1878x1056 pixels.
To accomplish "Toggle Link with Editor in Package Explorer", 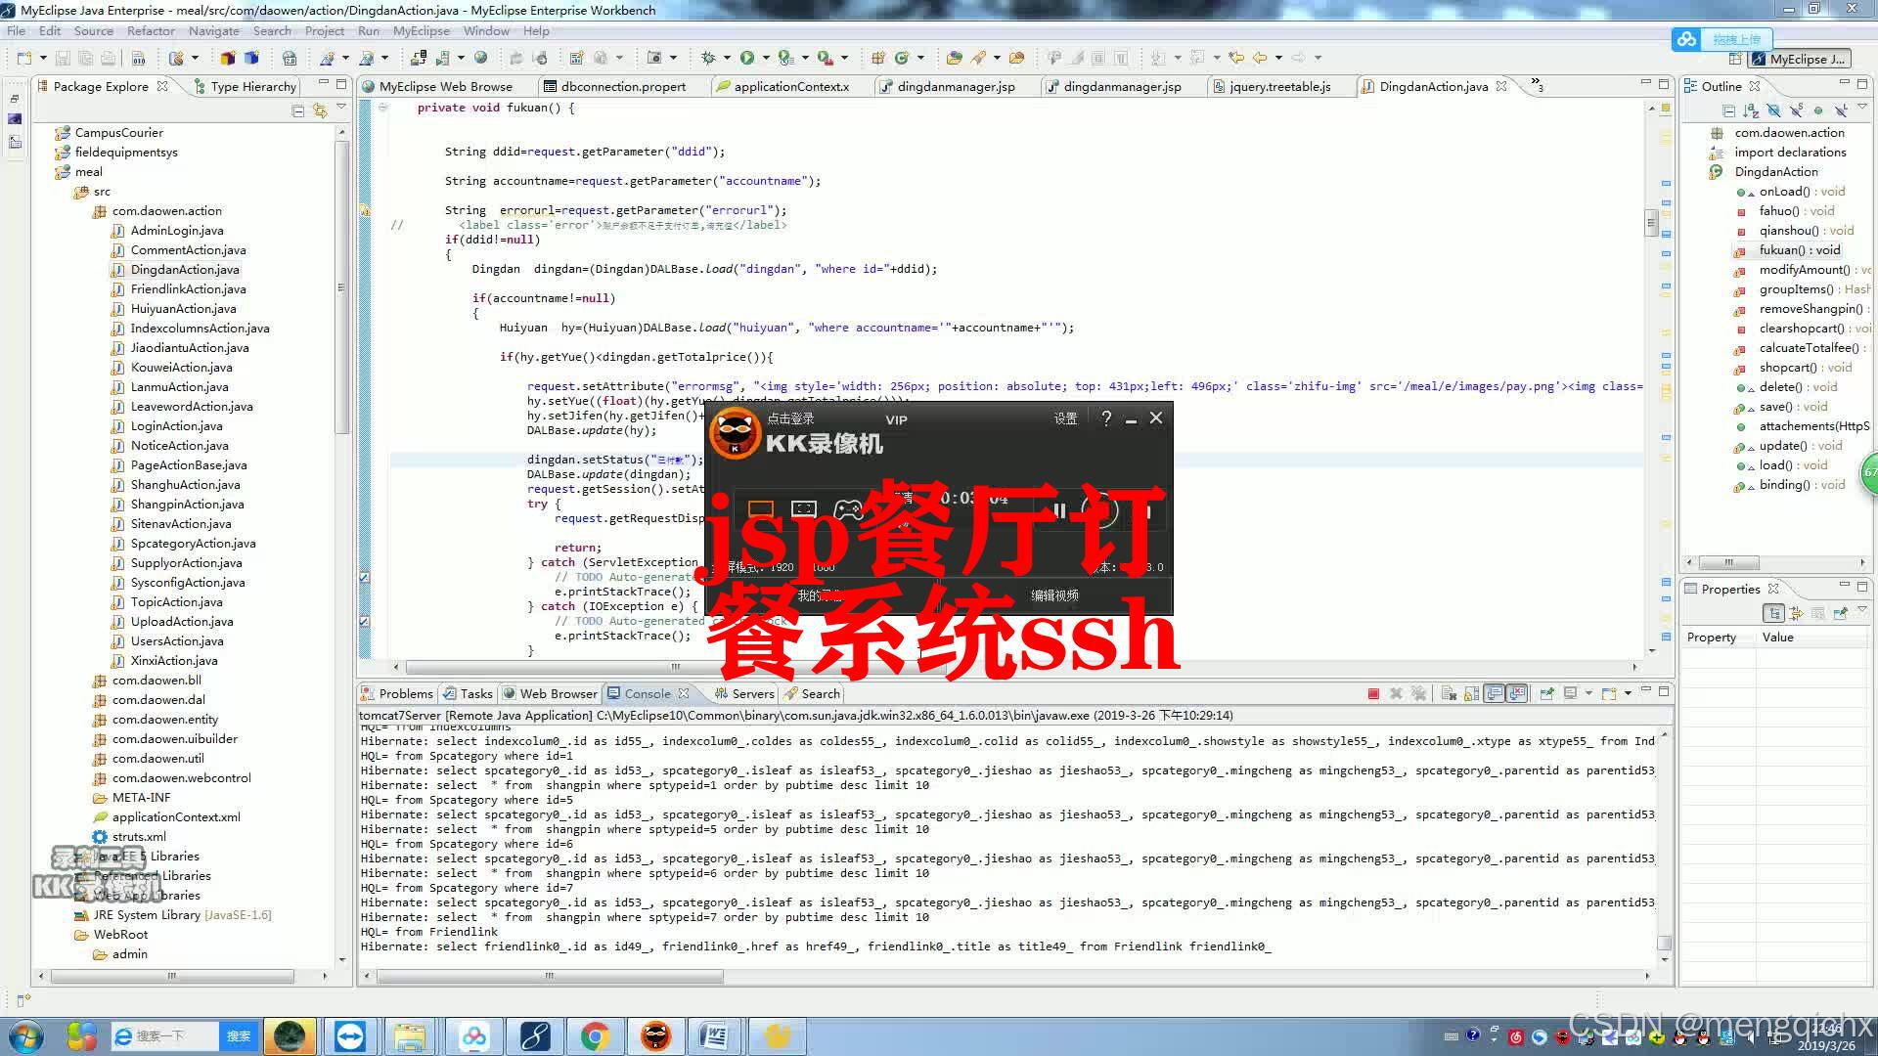I will (320, 110).
